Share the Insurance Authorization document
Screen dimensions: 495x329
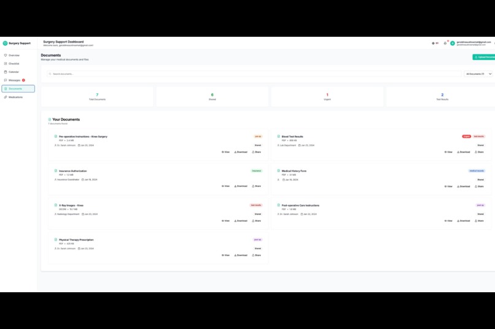[x=256, y=186]
